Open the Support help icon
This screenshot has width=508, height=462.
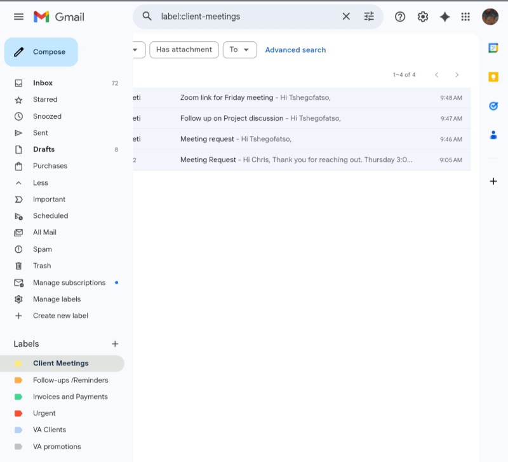(400, 17)
